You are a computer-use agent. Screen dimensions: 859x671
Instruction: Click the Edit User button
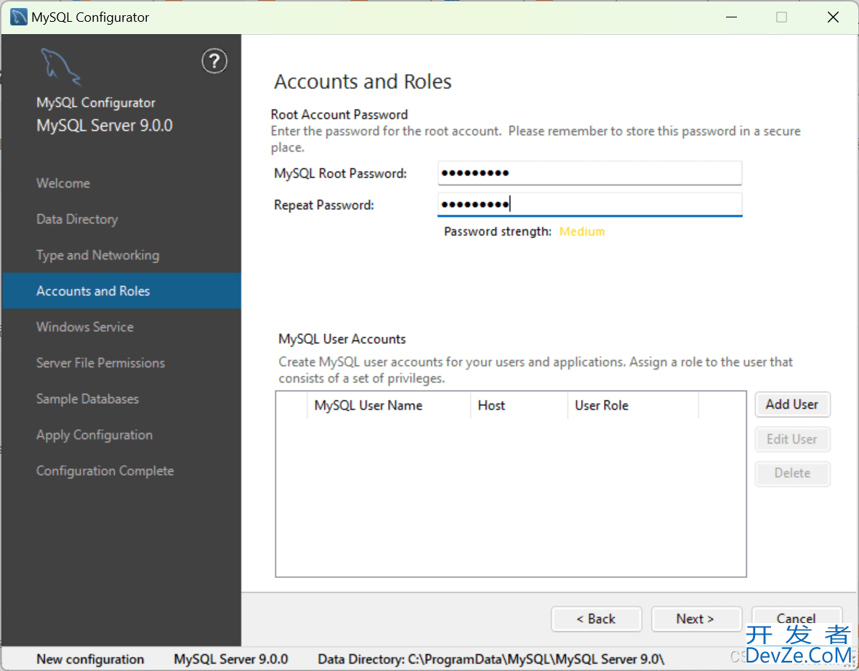792,439
